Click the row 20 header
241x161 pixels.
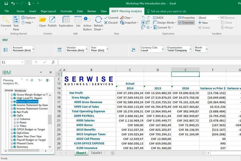pyautogui.click(x=59, y=116)
